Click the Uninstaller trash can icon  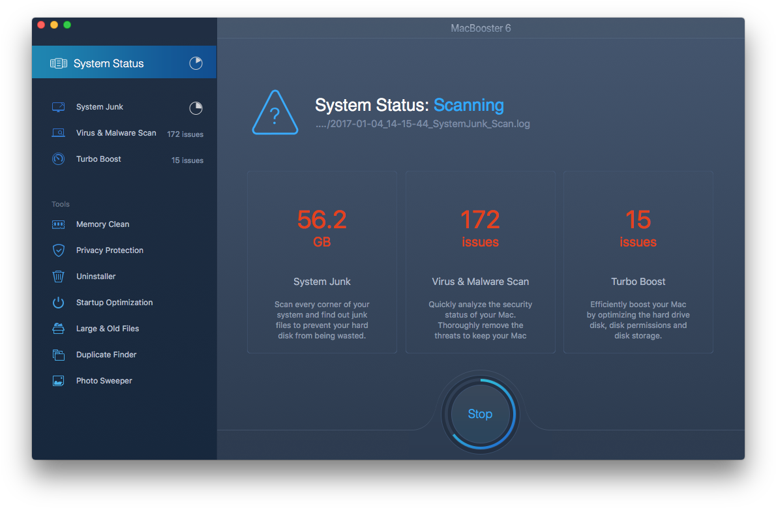tap(59, 276)
